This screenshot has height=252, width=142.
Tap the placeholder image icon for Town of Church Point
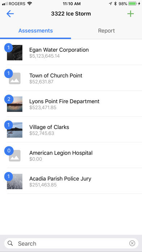pos(14,78)
